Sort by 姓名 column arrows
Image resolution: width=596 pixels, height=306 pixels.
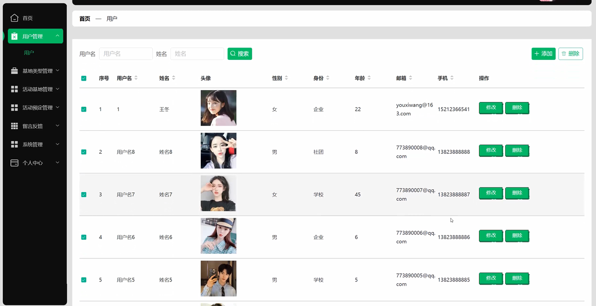[x=174, y=78]
